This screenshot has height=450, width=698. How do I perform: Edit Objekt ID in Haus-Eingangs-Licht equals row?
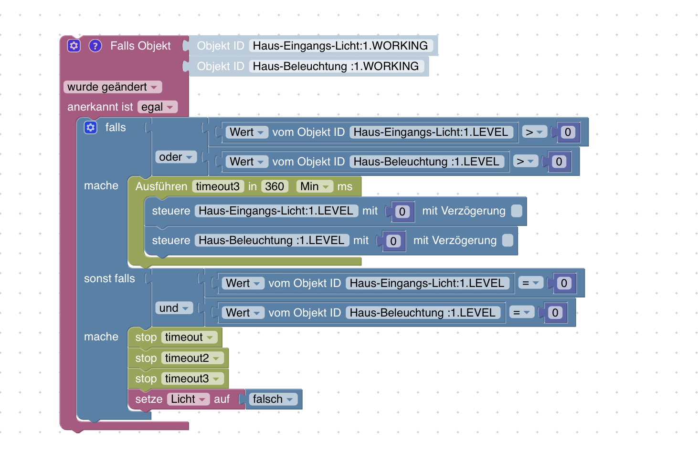tap(427, 283)
